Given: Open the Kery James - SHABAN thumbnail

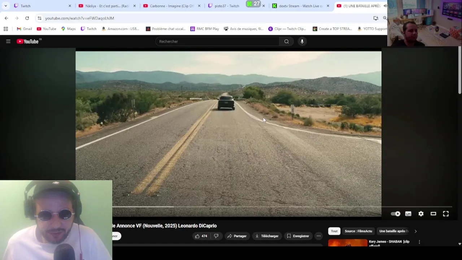Looking at the screenshot, I should click(x=348, y=243).
